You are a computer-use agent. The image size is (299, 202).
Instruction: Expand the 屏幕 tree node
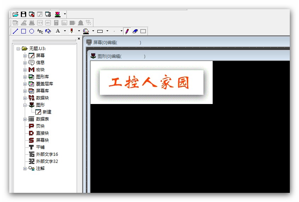coord(25,56)
